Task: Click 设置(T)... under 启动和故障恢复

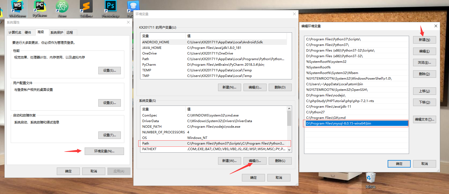Action: (110, 135)
